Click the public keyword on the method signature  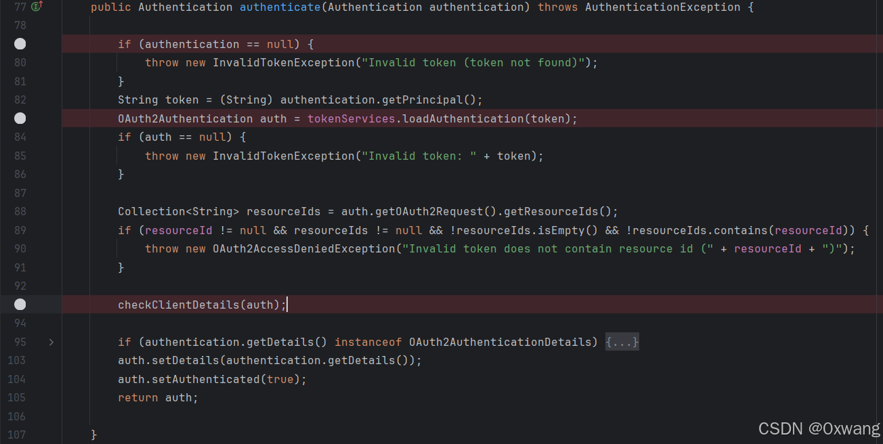[111, 7]
